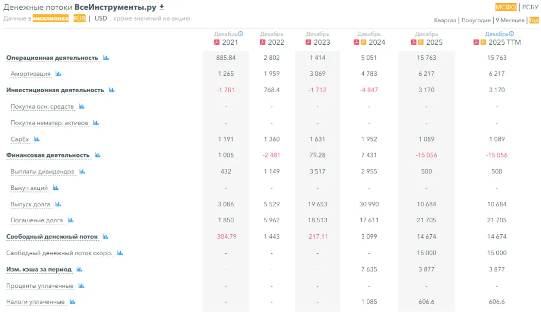Show chart for Амортизация row

pos(58,74)
